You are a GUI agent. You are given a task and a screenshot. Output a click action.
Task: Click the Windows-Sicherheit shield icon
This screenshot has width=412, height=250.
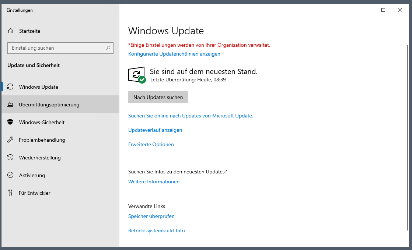(x=10, y=122)
